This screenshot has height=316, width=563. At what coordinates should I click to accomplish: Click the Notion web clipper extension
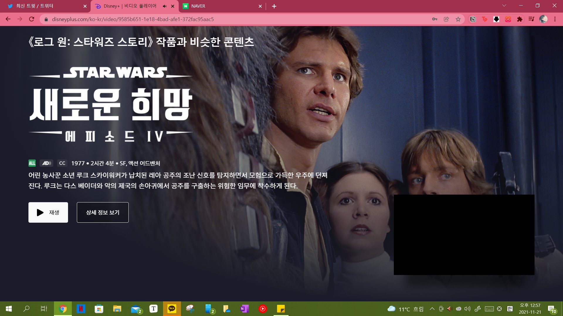pyautogui.click(x=473, y=19)
